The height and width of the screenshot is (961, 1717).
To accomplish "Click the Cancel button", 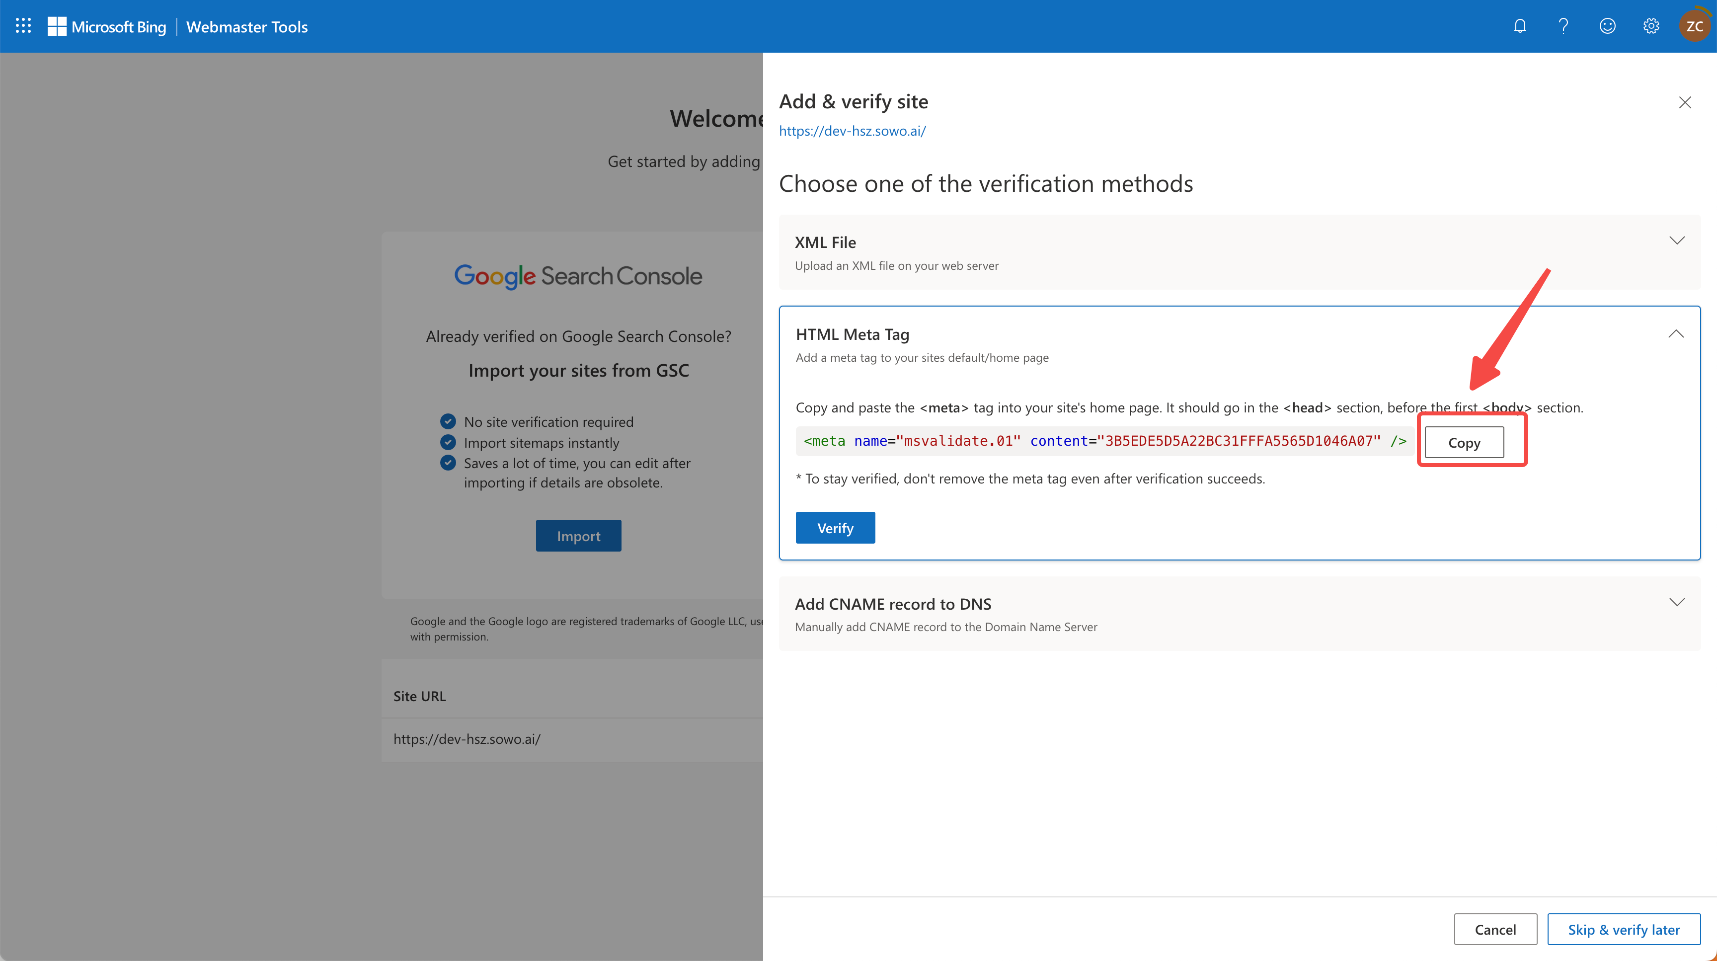I will pyautogui.click(x=1495, y=929).
